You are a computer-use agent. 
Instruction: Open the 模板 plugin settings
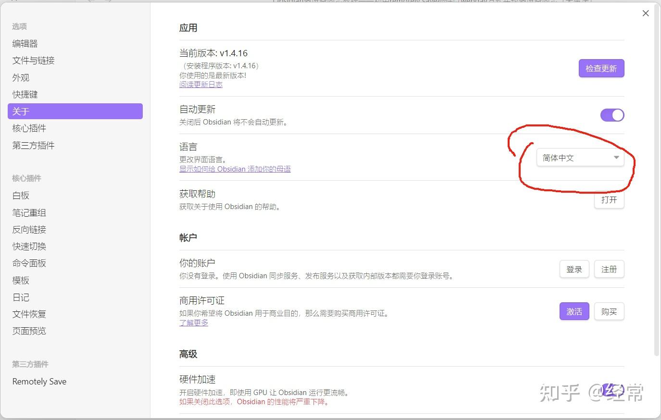click(20, 280)
